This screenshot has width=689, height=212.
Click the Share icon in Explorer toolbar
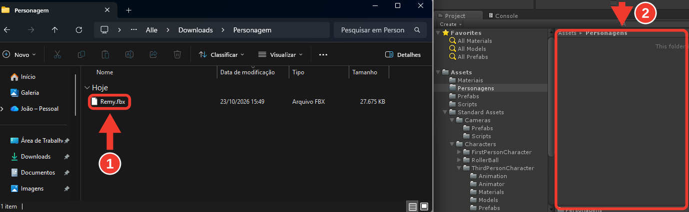[x=153, y=54]
